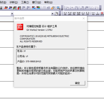Click the Read from PLC icon
Screen dimensions: 104x99
10,8
